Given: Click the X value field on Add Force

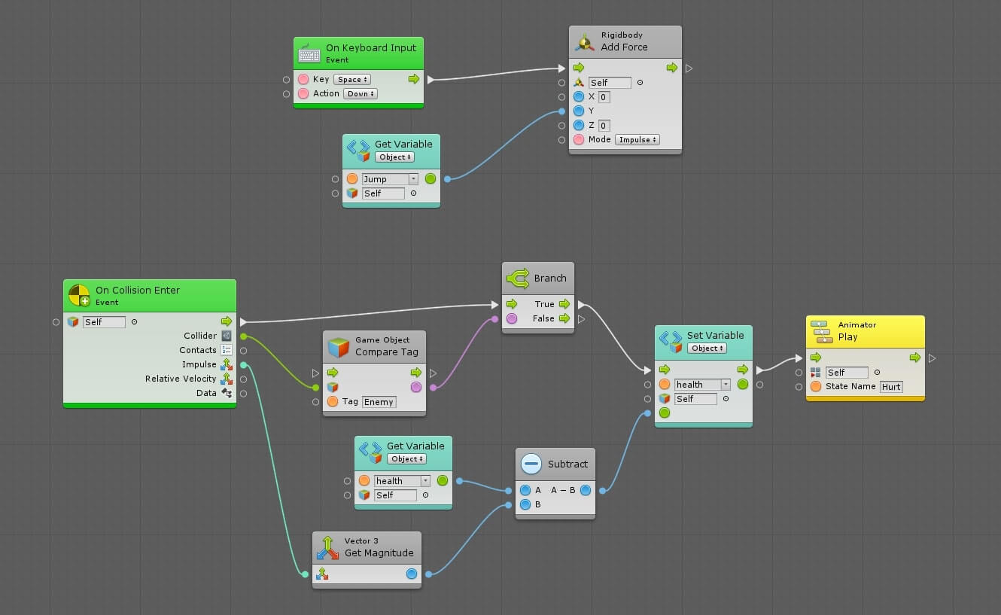Looking at the screenshot, I should coord(604,97).
